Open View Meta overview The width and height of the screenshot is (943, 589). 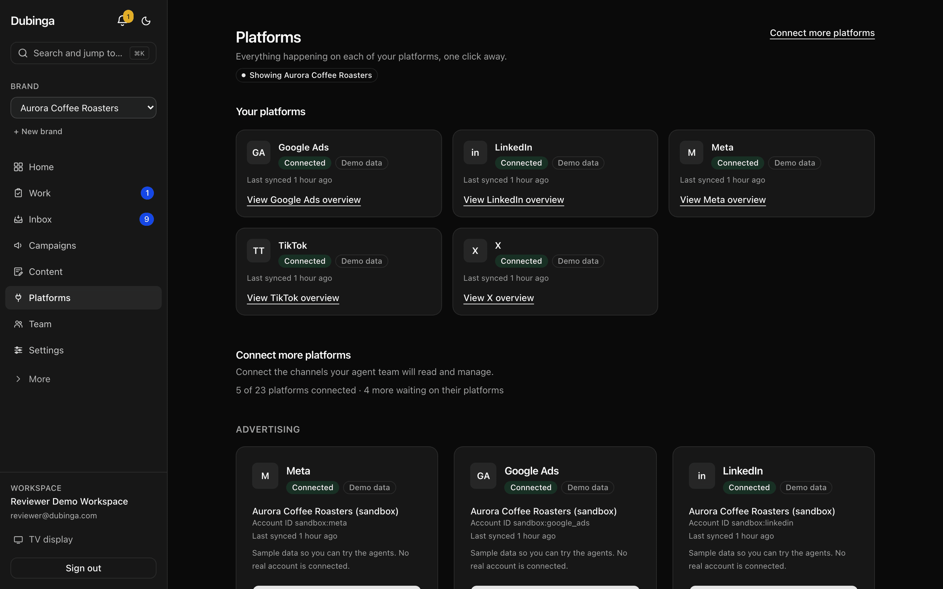(723, 200)
